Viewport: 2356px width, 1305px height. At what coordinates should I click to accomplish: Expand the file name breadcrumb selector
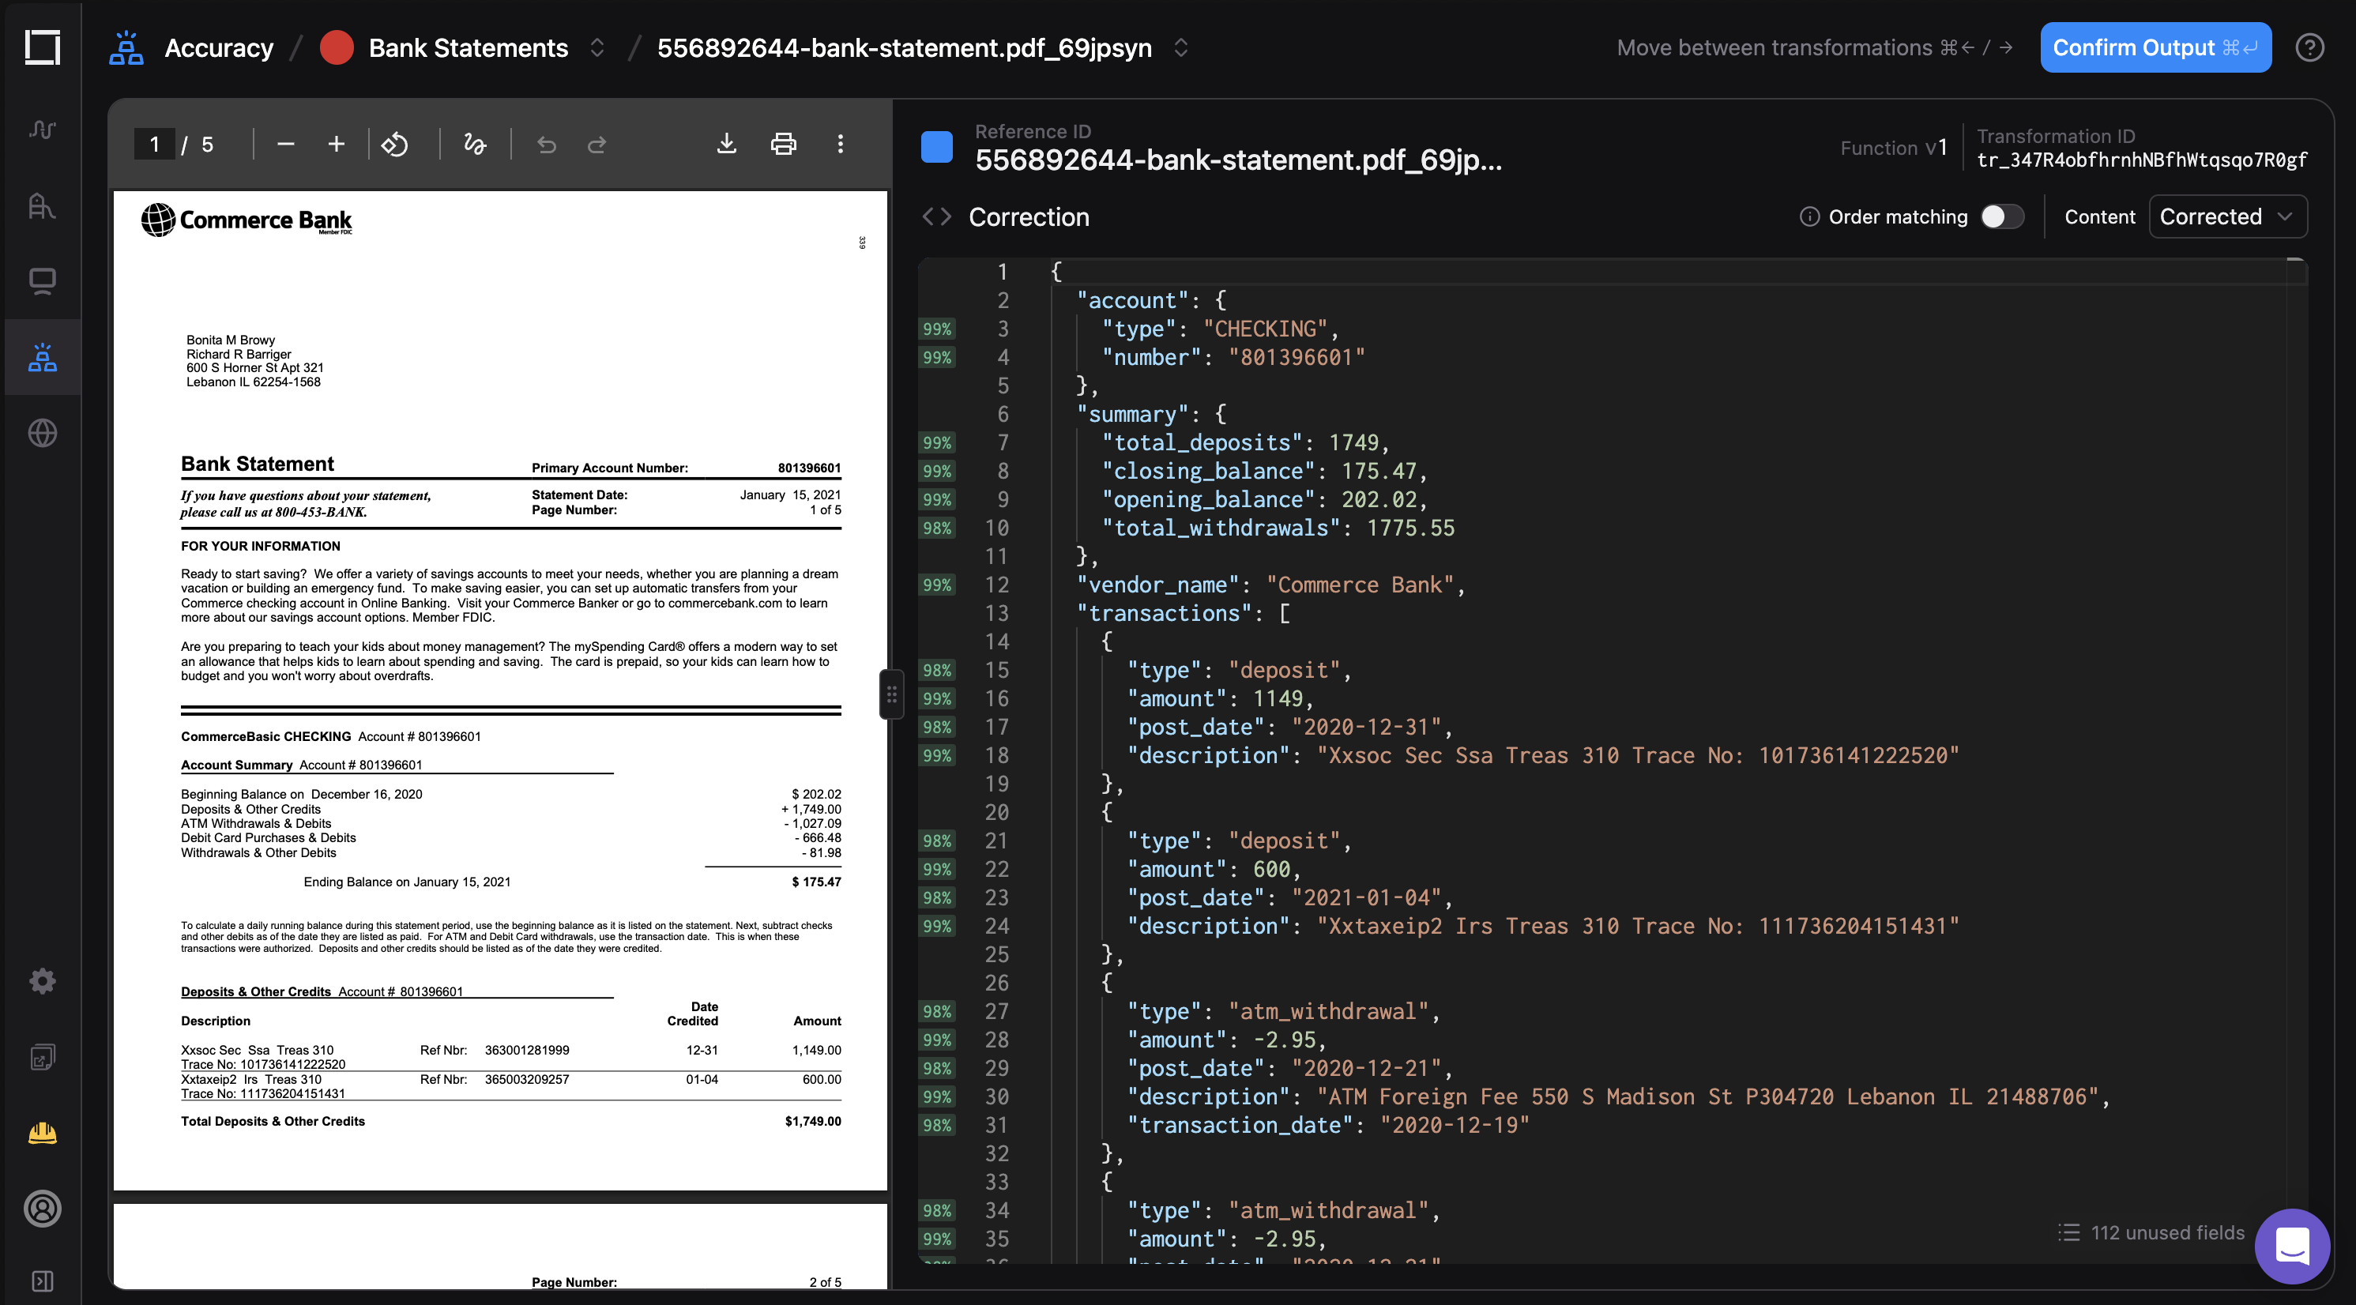[1180, 47]
